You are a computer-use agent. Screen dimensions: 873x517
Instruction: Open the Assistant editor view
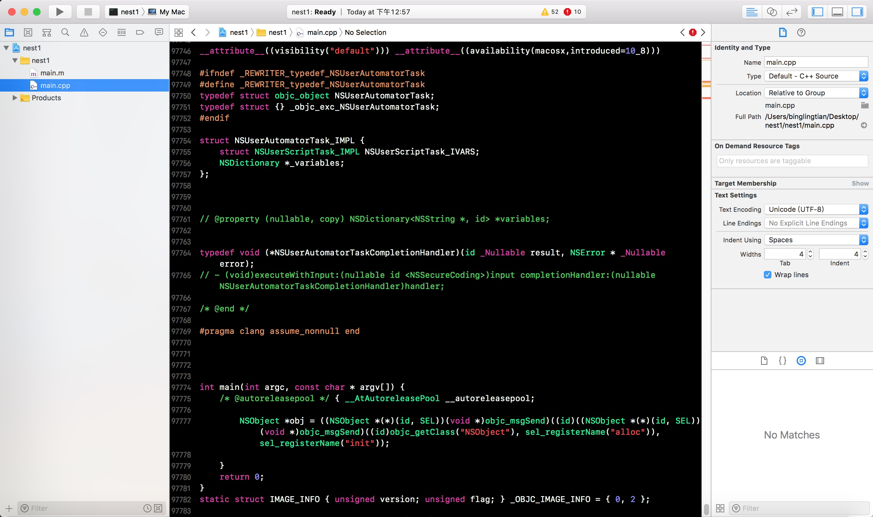click(x=771, y=12)
